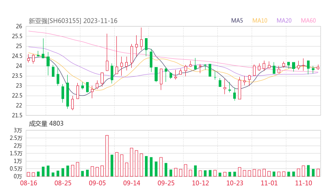Screen dimensions: 325x193
Task: Toggle the MA5 legend label
Action: point(237,21)
